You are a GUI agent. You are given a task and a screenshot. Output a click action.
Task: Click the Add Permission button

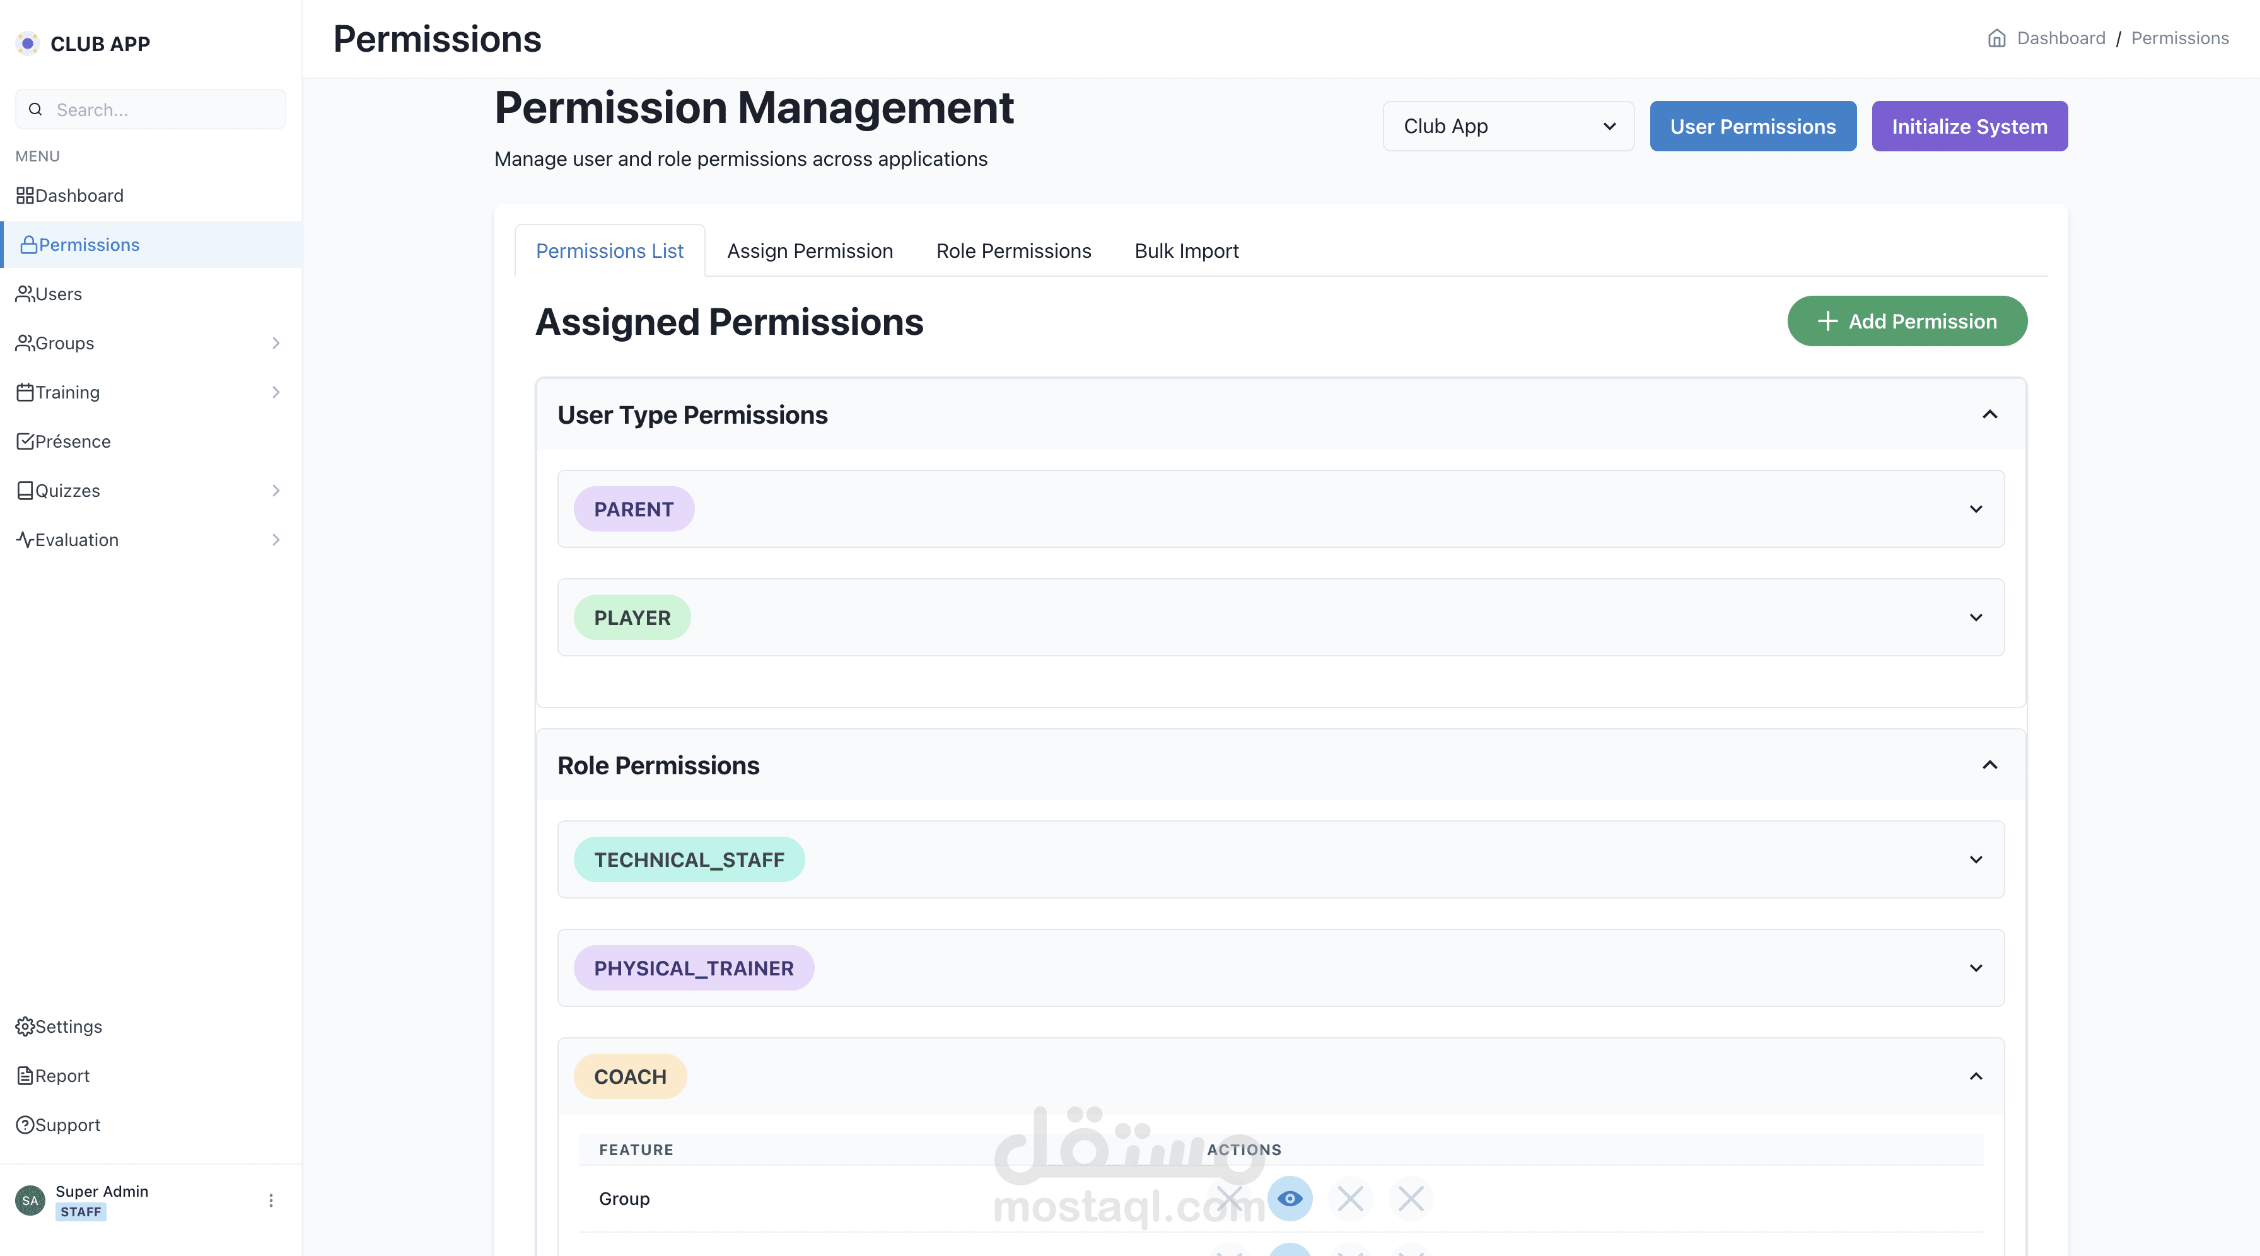point(1908,321)
